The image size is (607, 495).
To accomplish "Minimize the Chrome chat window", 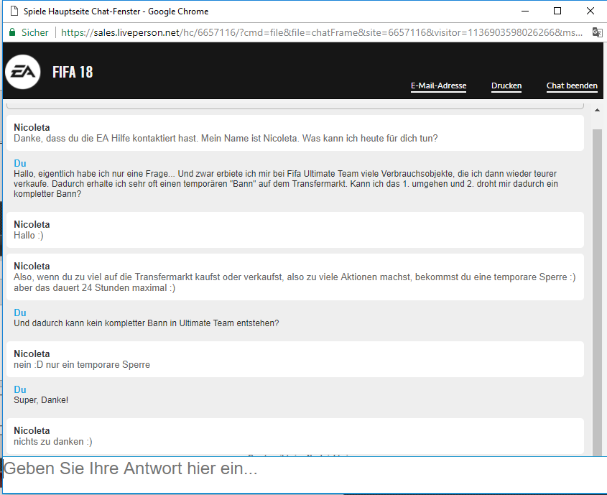I will click(x=525, y=11).
